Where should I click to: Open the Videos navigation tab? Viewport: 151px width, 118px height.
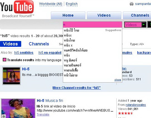tap(104, 15)
